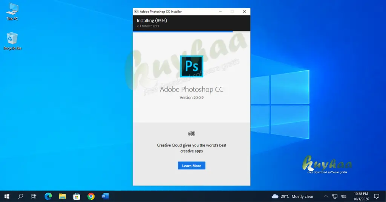
Task: Open Microsoft Word from taskbar
Action: pos(105,196)
